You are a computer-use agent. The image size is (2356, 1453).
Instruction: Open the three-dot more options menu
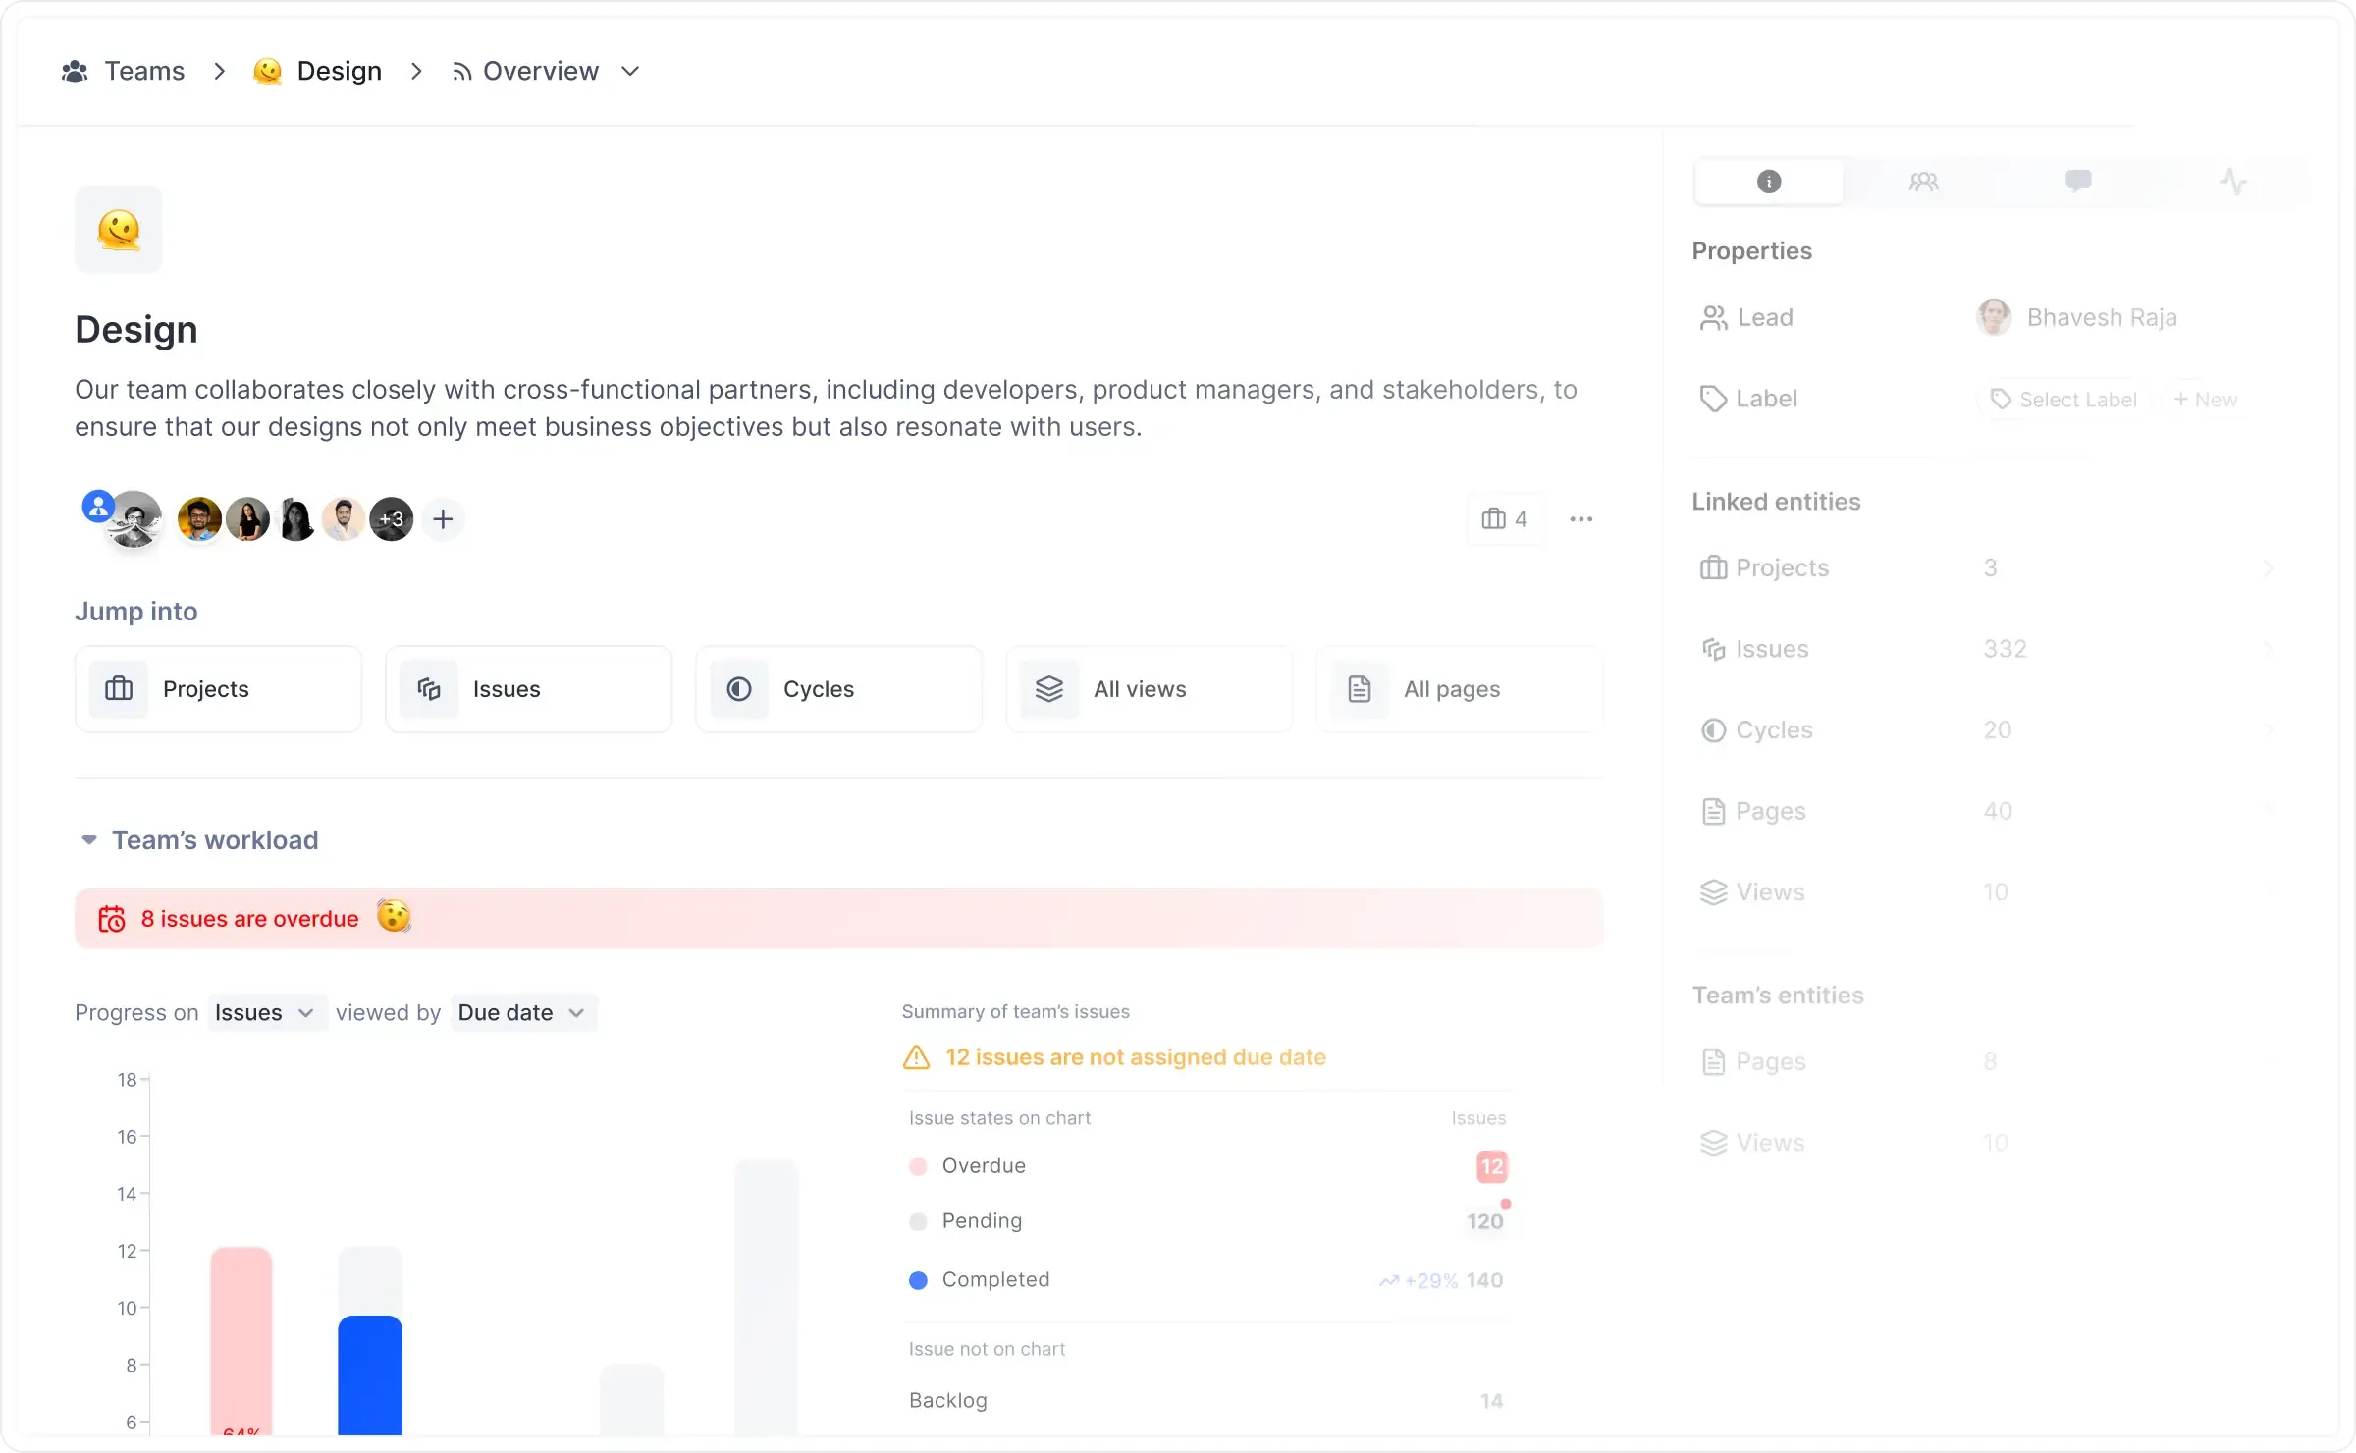click(1580, 519)
